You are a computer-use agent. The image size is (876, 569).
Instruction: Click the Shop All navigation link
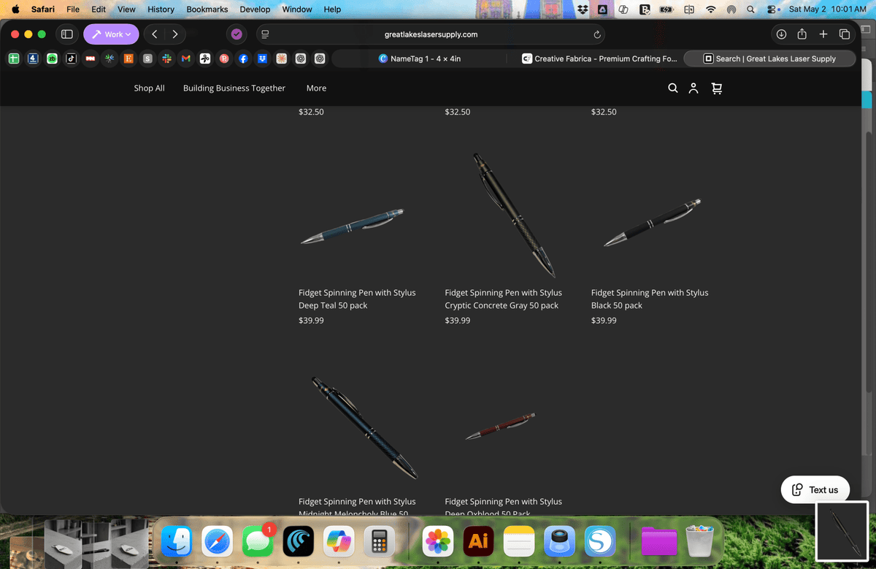pos(149,88)
